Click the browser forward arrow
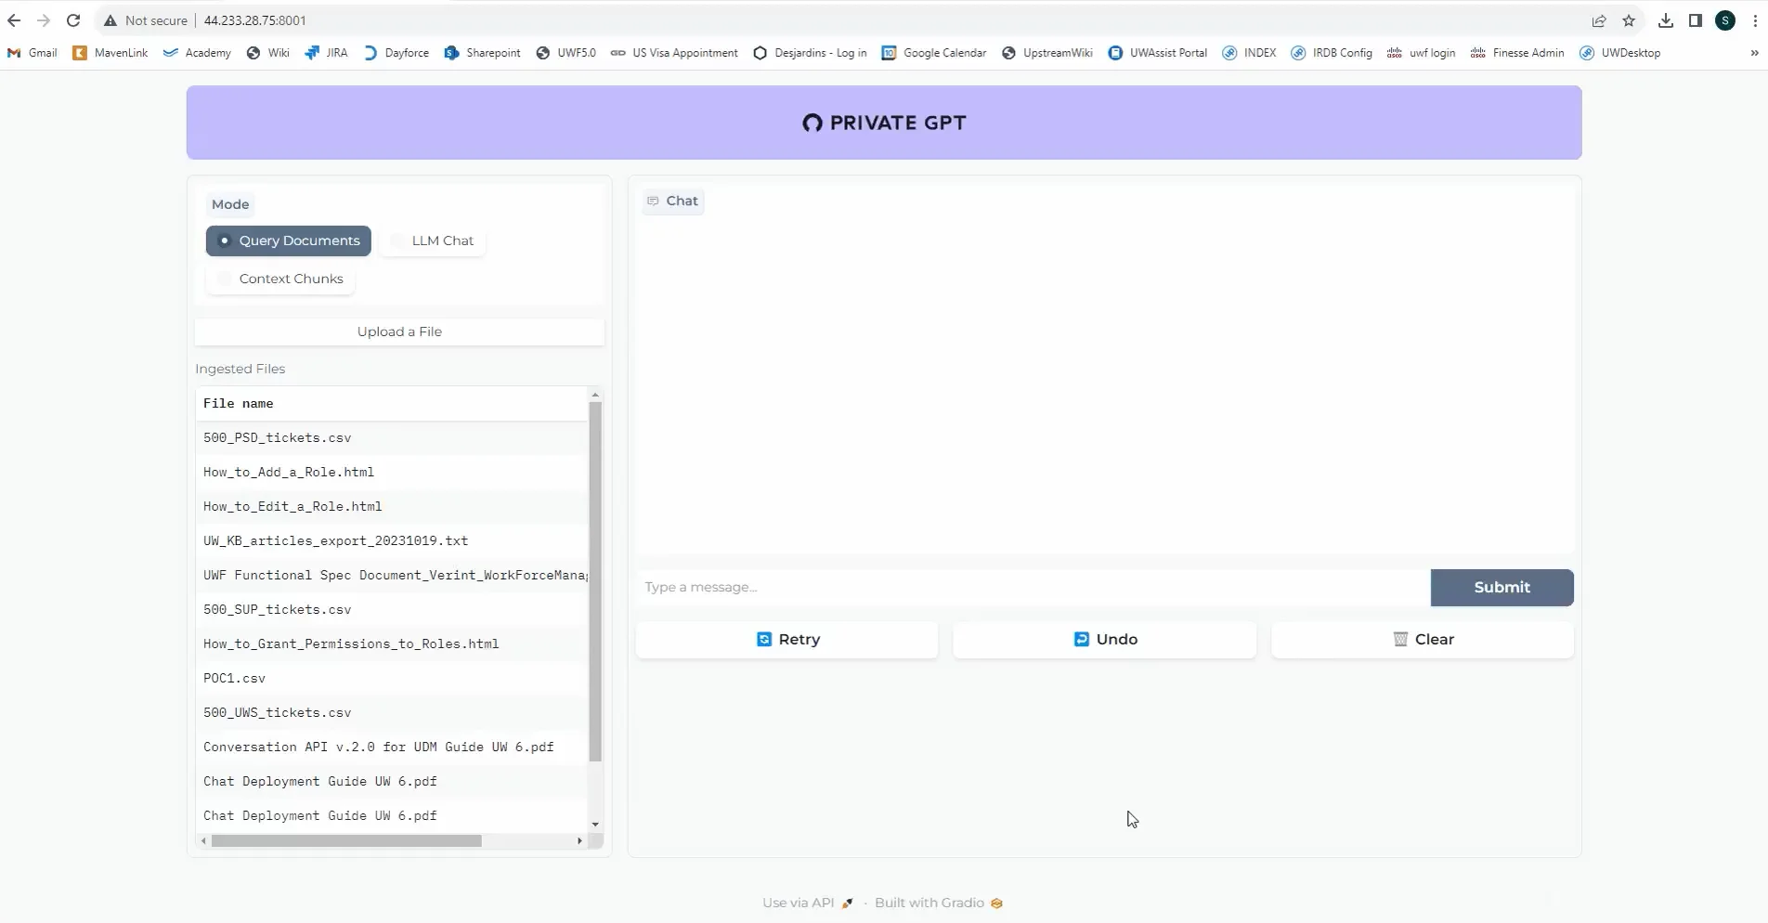The width and height of the screenshot is (1768, 923). 43,20
